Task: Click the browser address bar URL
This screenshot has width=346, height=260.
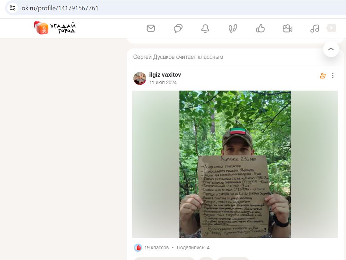Action: pos(60,8)
